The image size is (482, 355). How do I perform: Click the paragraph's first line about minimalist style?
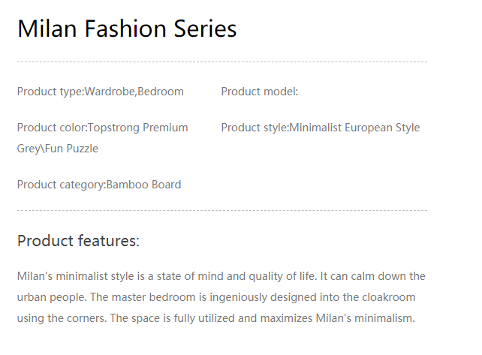click(x=221, y=276)
